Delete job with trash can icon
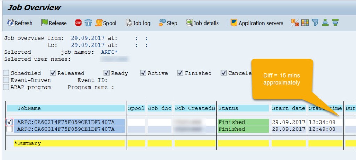 point(88,23)
